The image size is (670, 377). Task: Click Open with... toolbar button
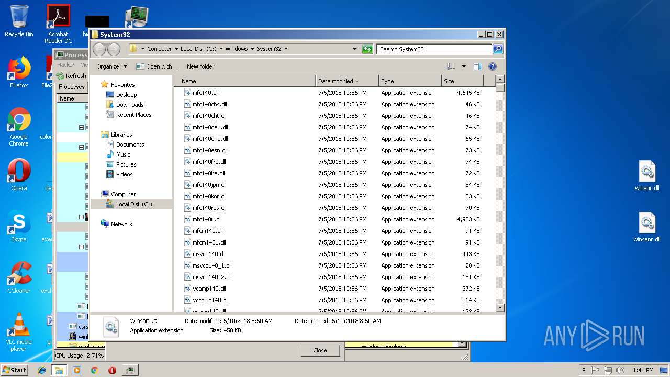tap(157, 66)
